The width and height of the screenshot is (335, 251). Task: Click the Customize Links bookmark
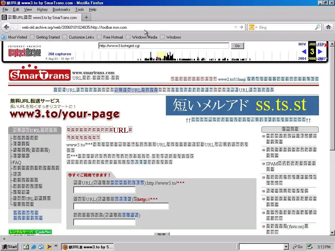pyautogui.click(x=79, y=37)
